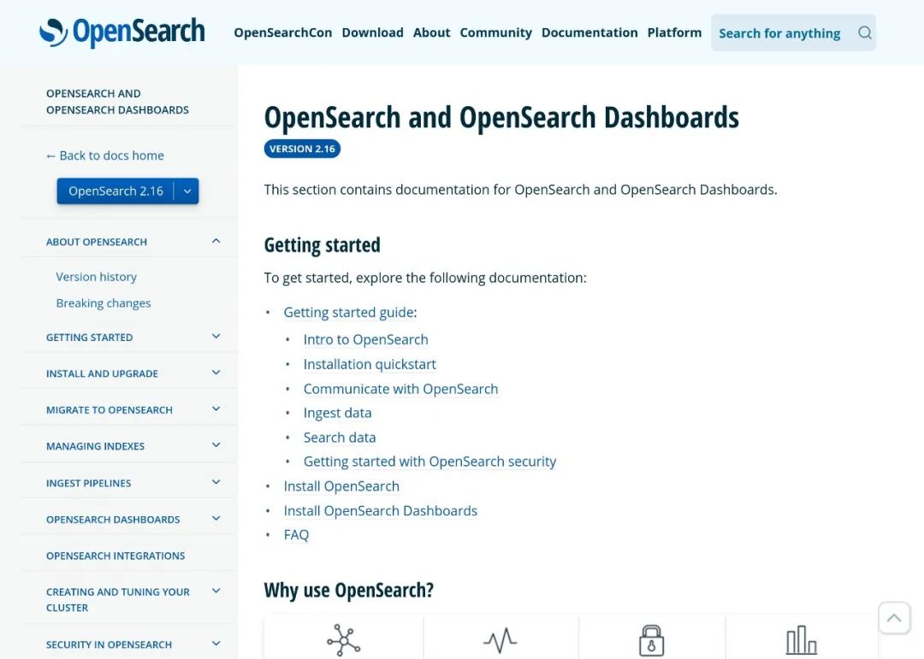Select Creating and Tuning Your Cluster heading
Viewport: 924px width, 659px height.
(118, 599)
